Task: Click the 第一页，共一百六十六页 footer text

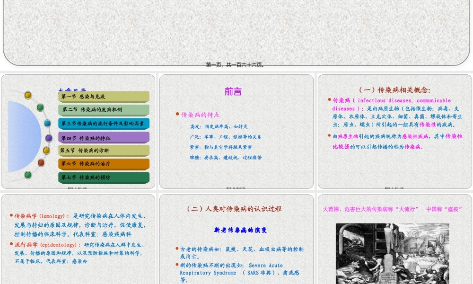Action: pos(236,64)
